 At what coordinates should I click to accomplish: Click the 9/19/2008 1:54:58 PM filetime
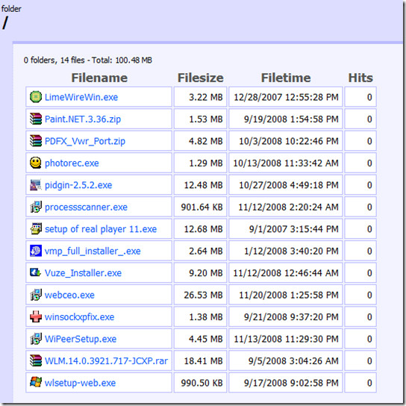(x=291, y=119)
